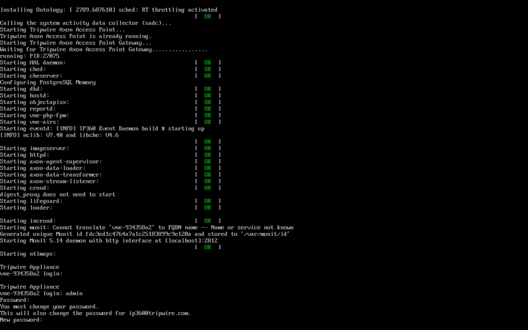Click 'vne-934358a2 login: admin' line
Image resolution: width=528 pixels, height=330 pixels.
tap(41, 294)
